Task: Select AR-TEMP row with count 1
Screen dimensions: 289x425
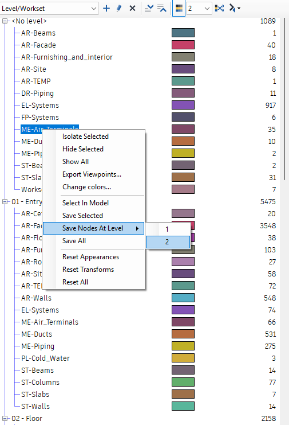Action: click(x=36, y=81)
